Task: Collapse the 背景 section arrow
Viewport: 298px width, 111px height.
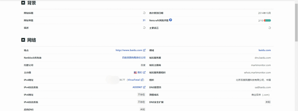Action: pyautogui.click(x=23, y=3)
